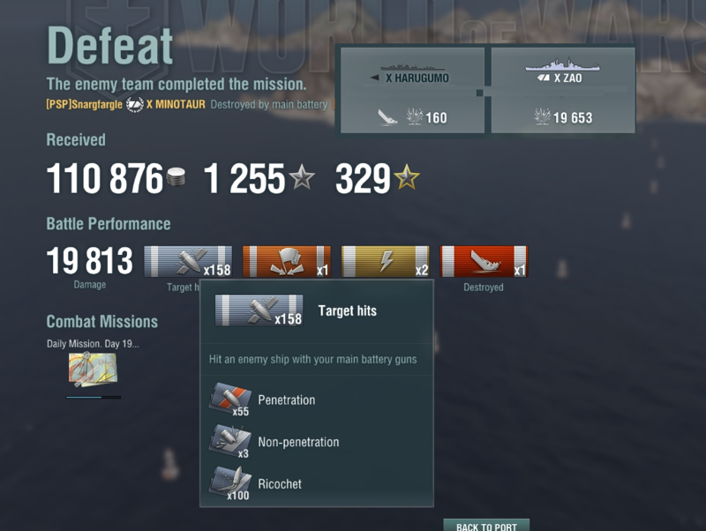Click the Combat Missions heading
Image resolution: width=706 pixels, height=531 pixels.
click(102, 322)
